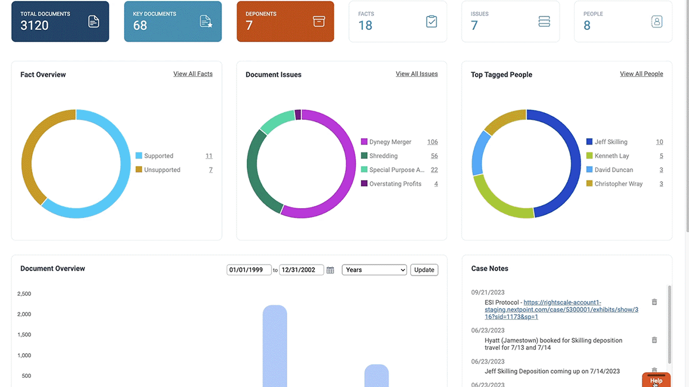Open View All Issues link

click(x=416, y=74)
